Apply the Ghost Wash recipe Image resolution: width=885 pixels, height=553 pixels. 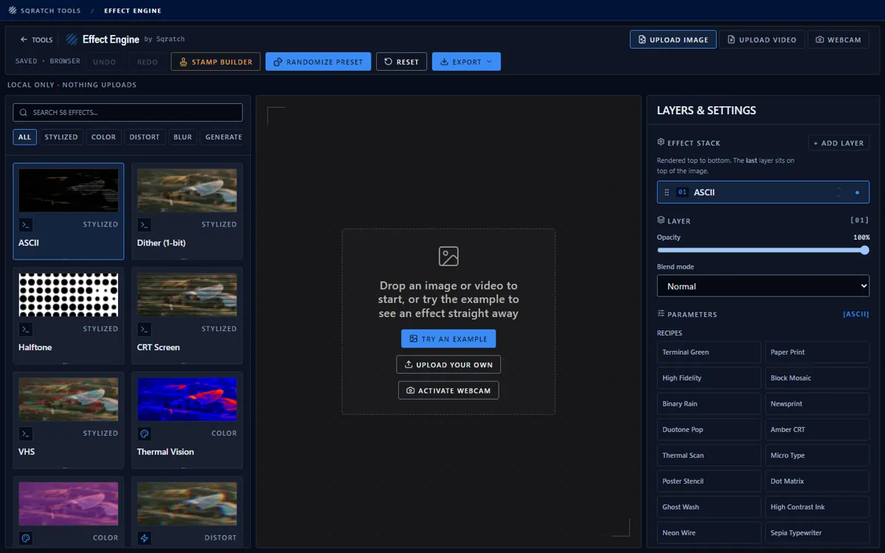pyautogui.click(x=709, y=507)
